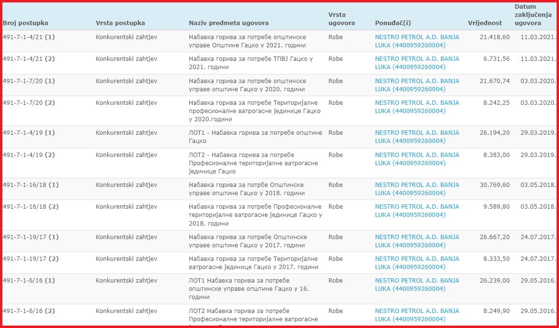559x328 pixels.
Task: Sort by Broj postupka column header
Action: [25, 23]
